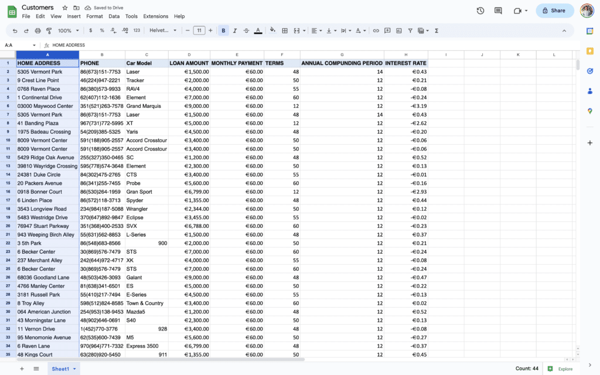Toggle strikethrough formatting
Viewport: 600px width, 375px height.
pyautogui.click(x=246, y=30)
